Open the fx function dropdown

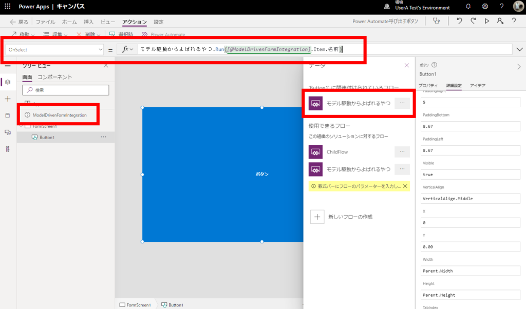[127, 50]
